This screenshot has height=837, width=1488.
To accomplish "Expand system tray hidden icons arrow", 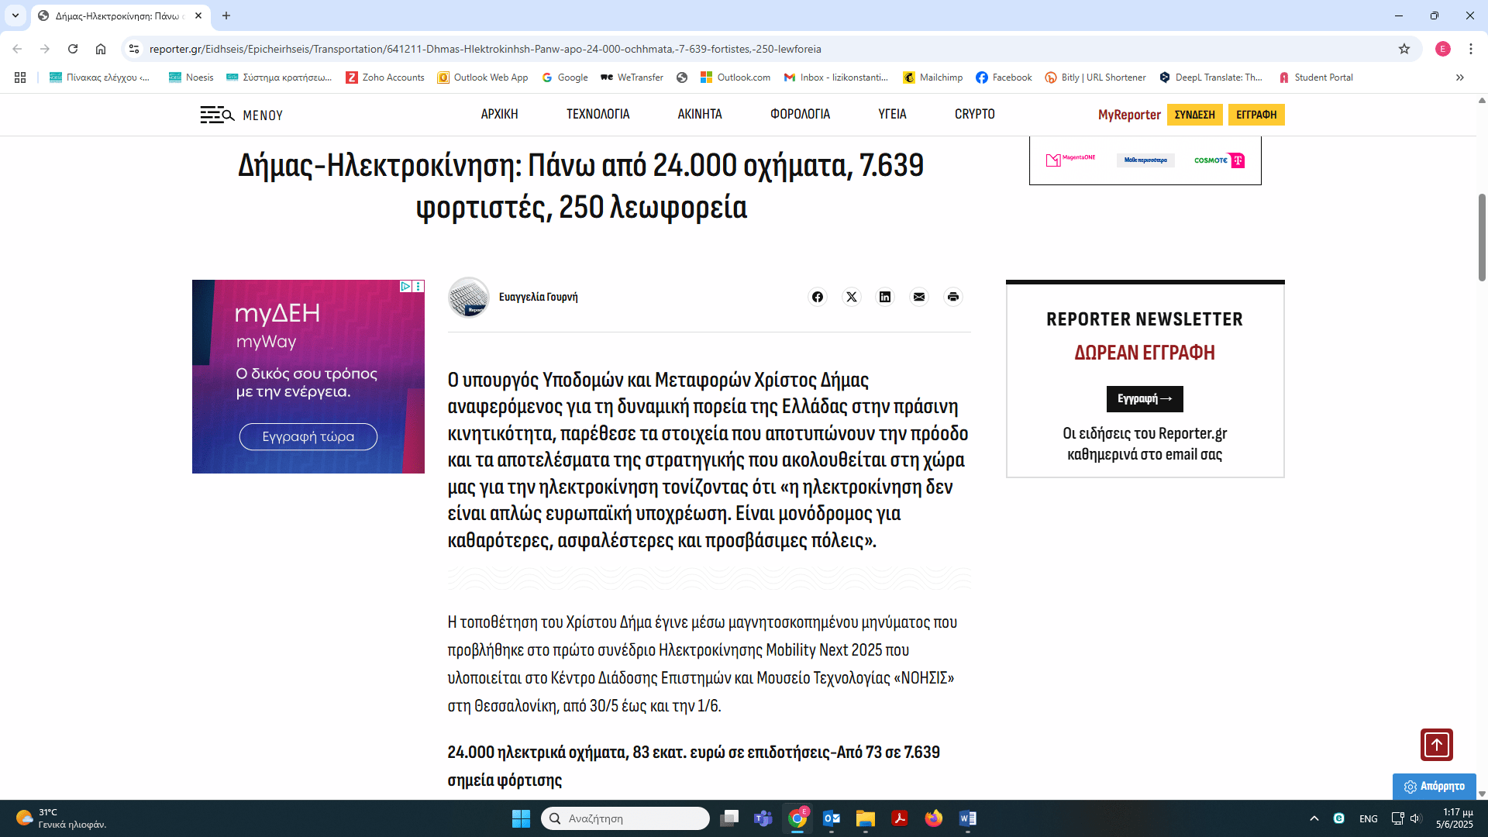I will pyautogui.click(x=1314, y=818).
